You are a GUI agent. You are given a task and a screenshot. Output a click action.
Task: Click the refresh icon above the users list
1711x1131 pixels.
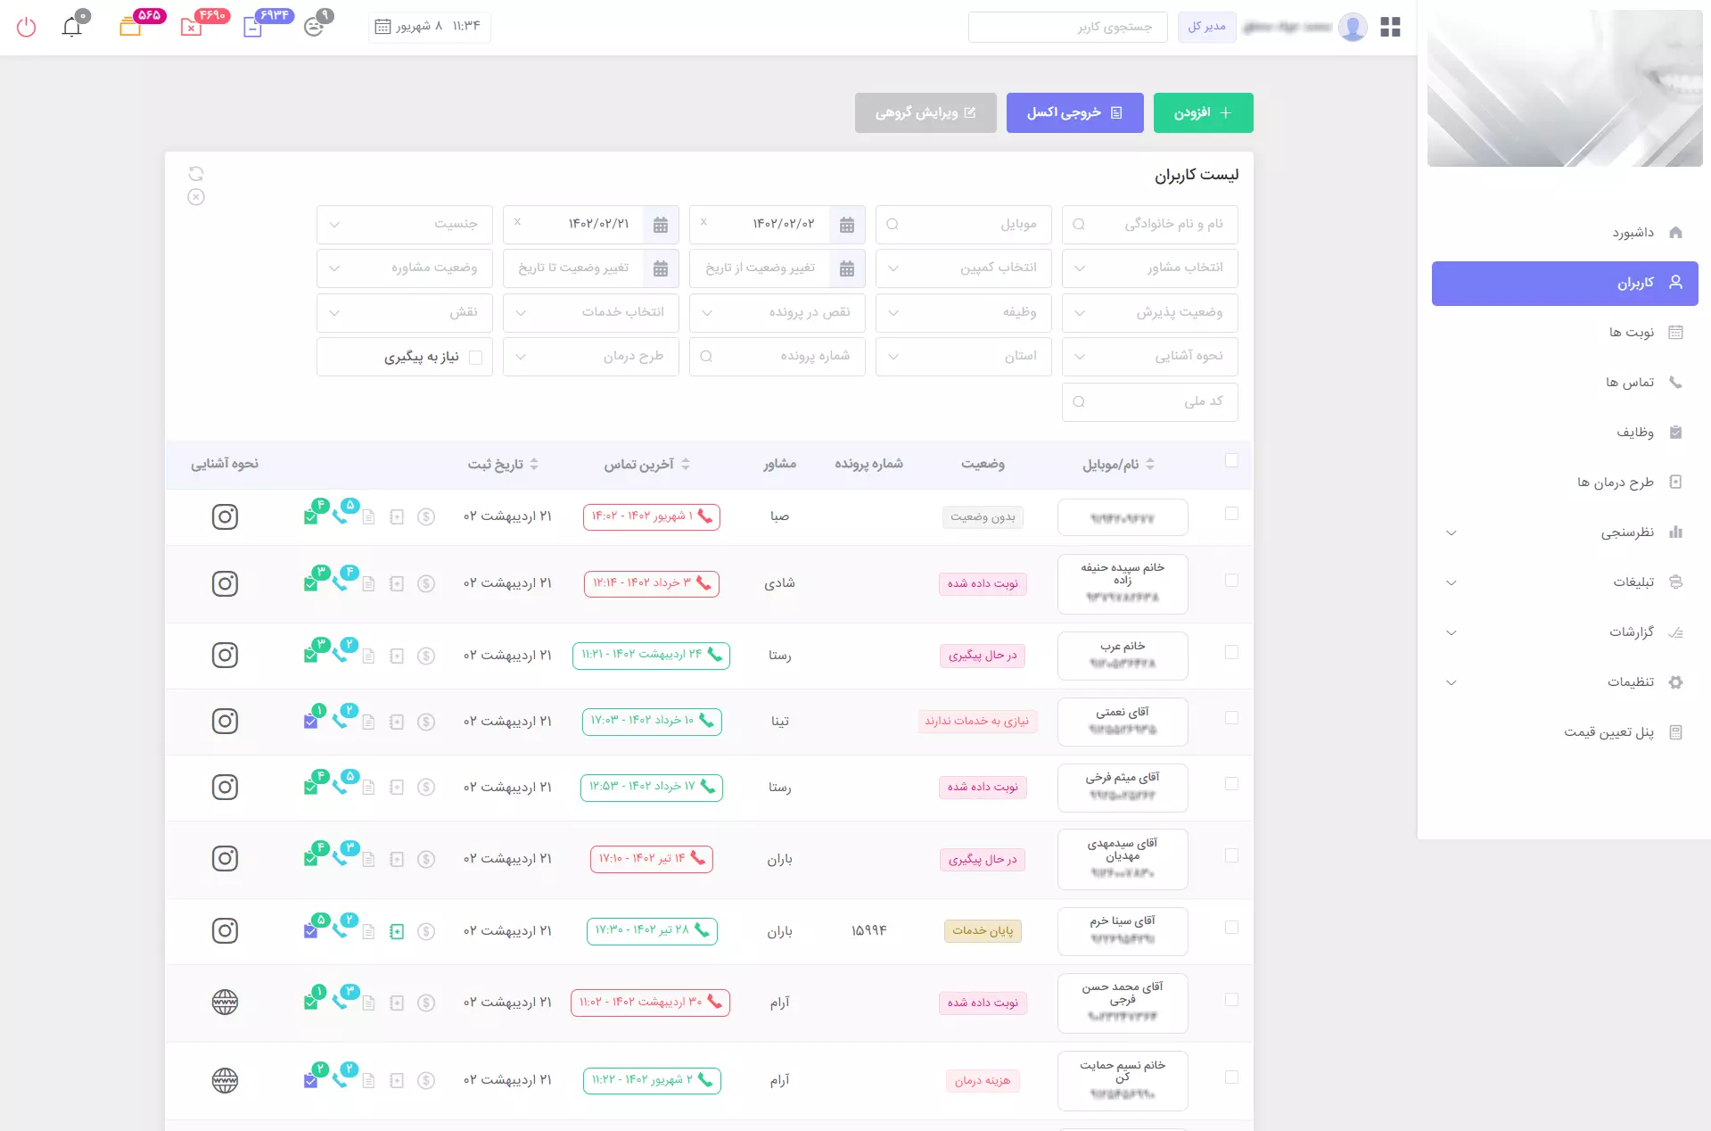tap(196, 174)
